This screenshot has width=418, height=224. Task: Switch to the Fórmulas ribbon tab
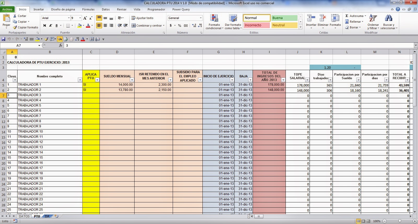click(88, 9)
